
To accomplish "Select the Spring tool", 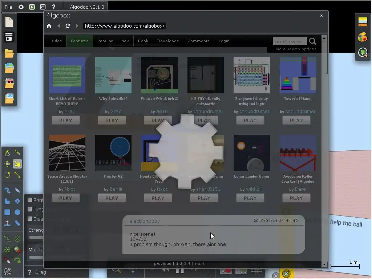I will pyautogui.click(x=7, y=239).
